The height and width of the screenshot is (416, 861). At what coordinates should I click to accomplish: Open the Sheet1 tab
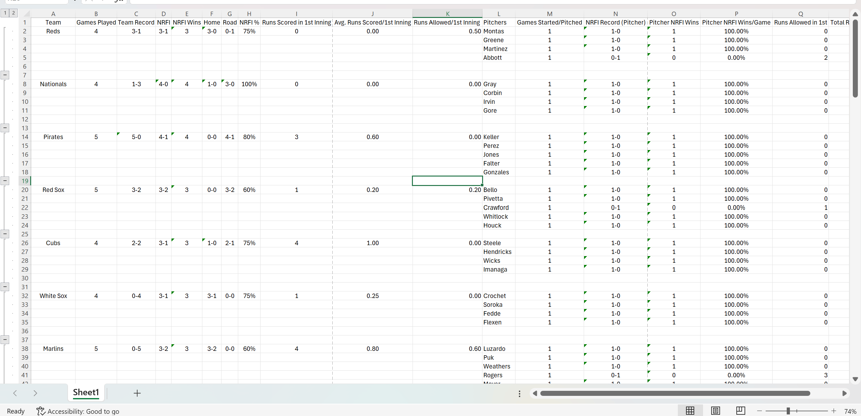pyautogui.click(x=86, y=392)
